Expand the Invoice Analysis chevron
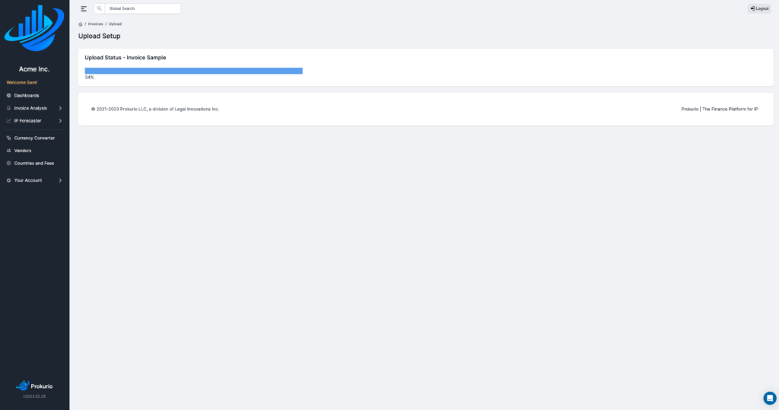The width and height of the screenshot is (779, 410). tap(60, 108)
